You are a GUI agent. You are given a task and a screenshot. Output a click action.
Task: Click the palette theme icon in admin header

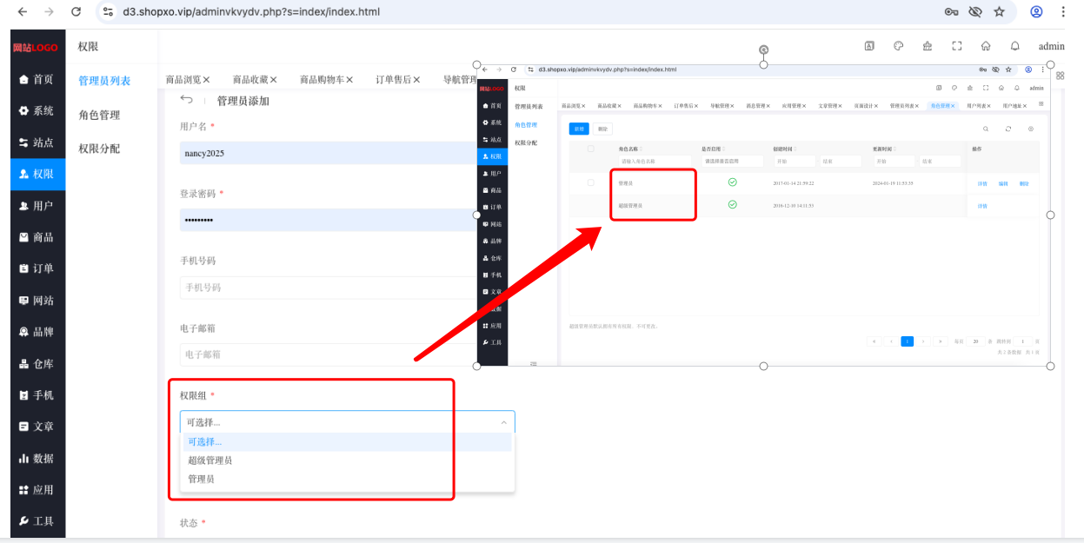pyautogui.click(x=899, y=46)
